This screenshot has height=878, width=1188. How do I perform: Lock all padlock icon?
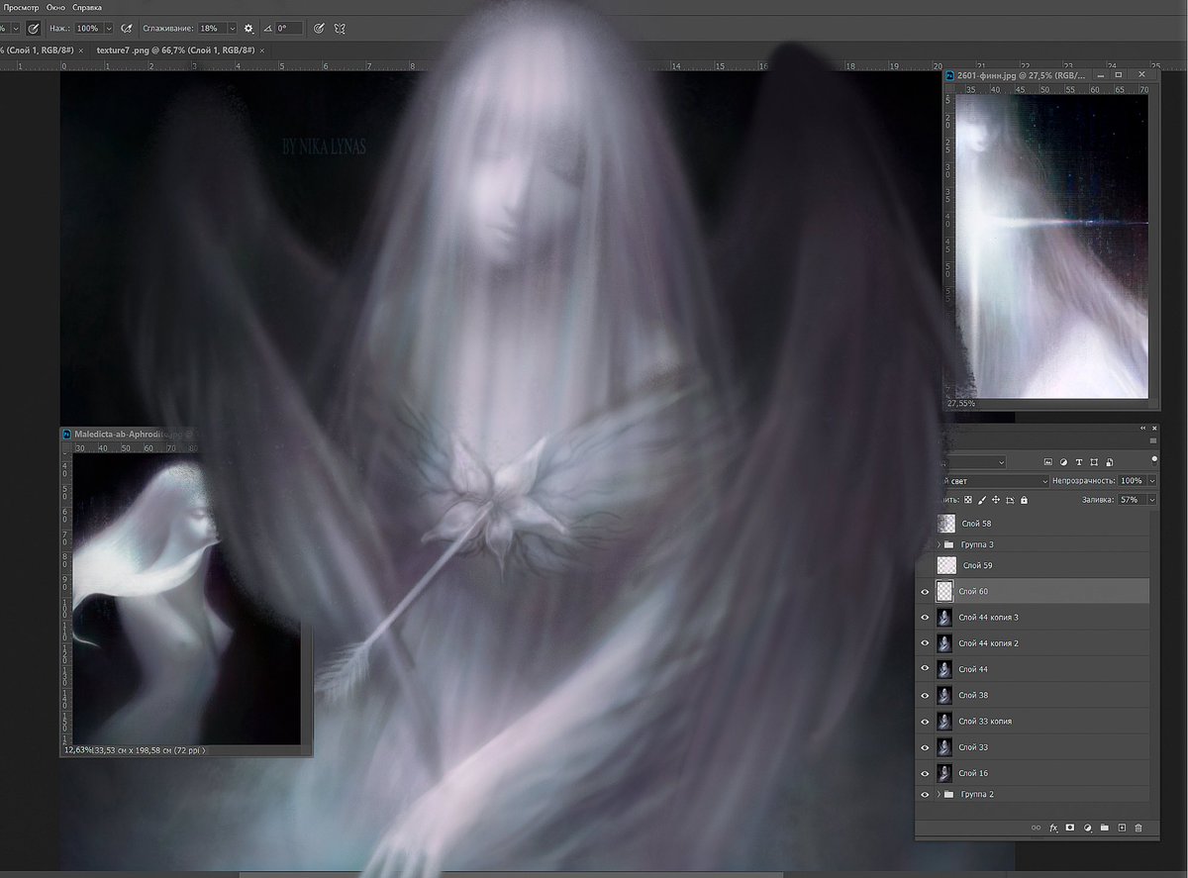point(1025,501)
